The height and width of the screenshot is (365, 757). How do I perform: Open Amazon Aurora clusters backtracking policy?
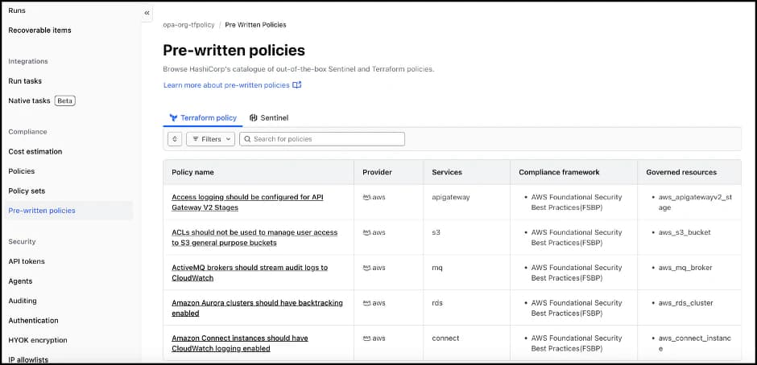point(258,308)
